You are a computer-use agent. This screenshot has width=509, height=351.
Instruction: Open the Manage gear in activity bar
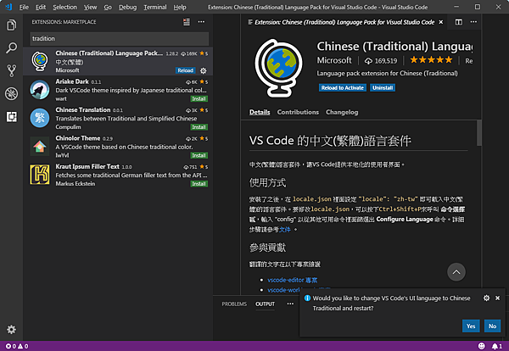pos(11,330)
